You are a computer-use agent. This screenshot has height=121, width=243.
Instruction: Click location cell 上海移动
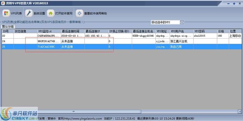(235, 36)
